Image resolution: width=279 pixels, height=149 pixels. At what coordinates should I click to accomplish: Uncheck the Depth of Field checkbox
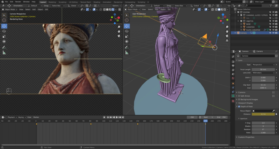[x=239, y=106]
